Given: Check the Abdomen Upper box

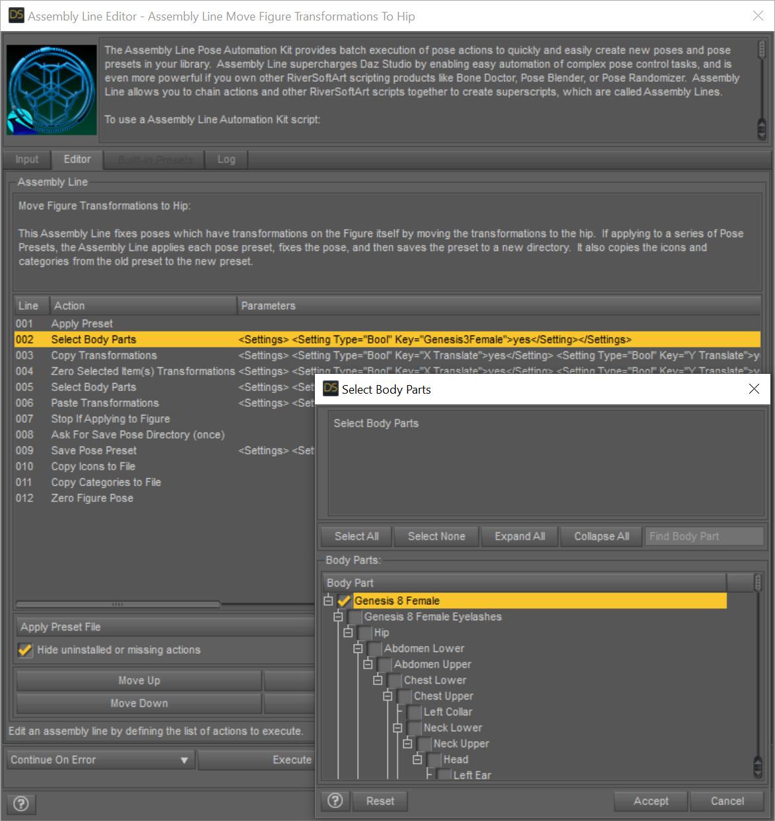Looking at the screenshot, I should 385,664.
